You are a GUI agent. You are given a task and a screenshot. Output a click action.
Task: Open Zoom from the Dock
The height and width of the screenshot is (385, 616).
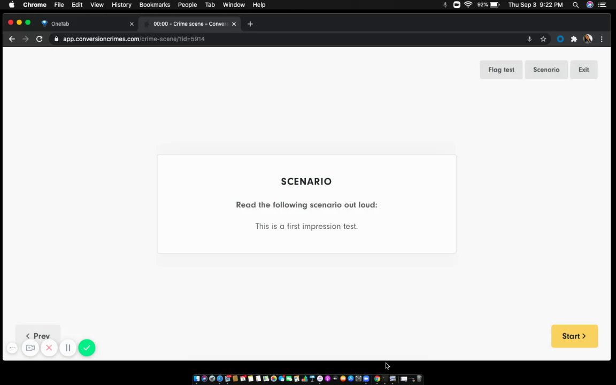366,379
